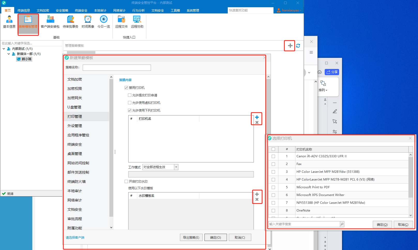Open 时间画像 ribbon icon

[88, 22]
